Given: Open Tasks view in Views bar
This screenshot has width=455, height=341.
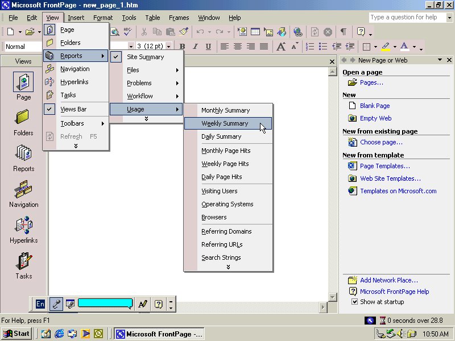Looking at the screenshot, I should click(23, 265).
